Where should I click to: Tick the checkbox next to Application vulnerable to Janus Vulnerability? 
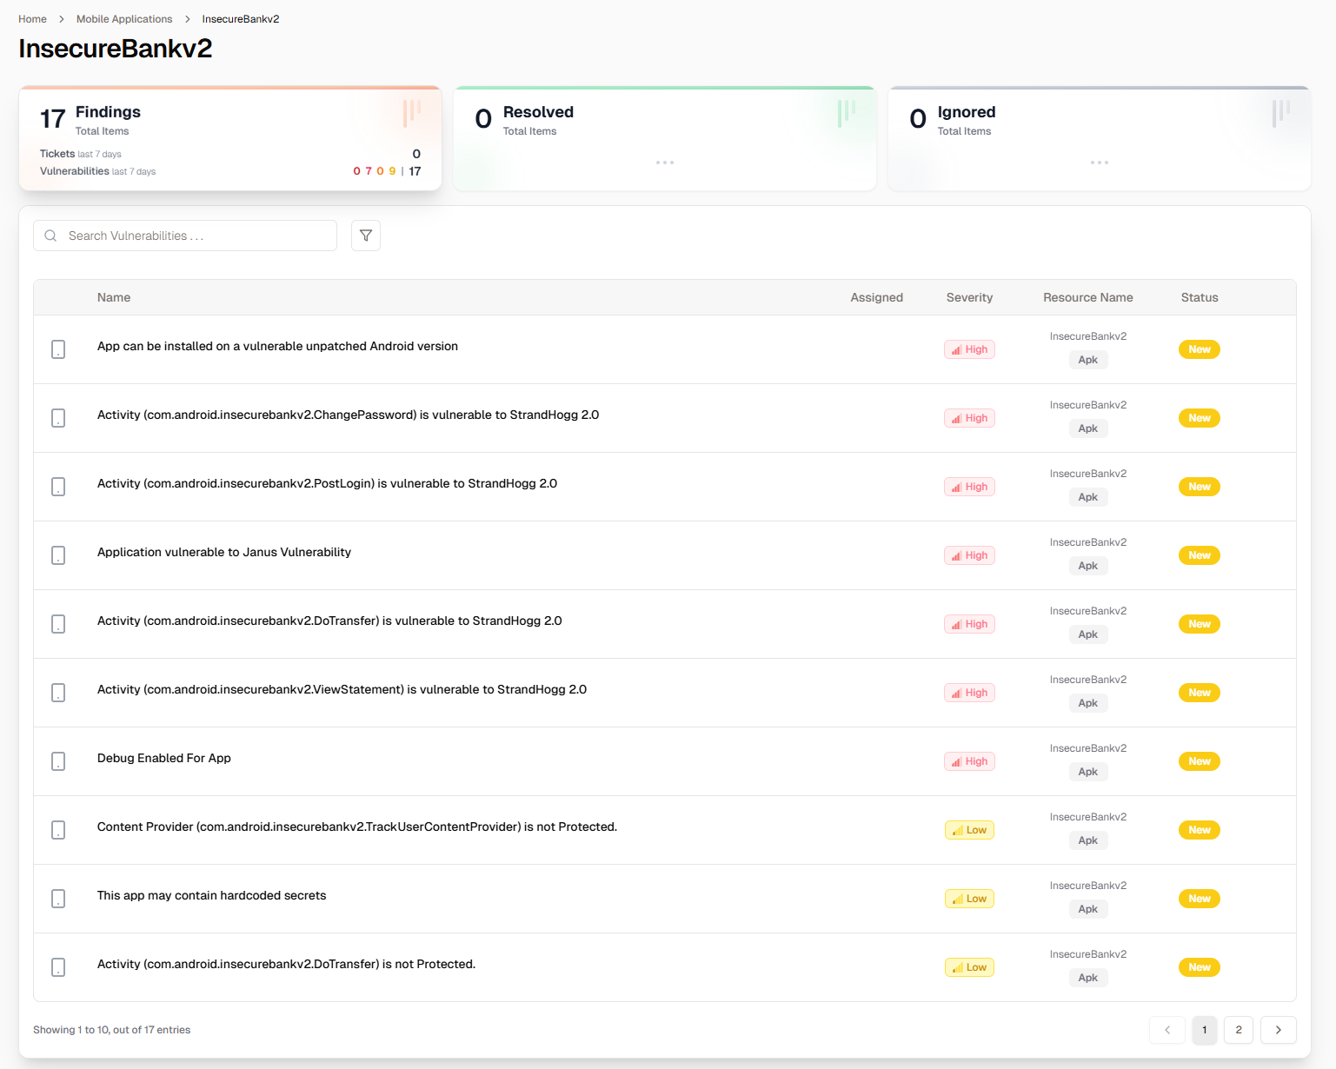click(58, 554)
